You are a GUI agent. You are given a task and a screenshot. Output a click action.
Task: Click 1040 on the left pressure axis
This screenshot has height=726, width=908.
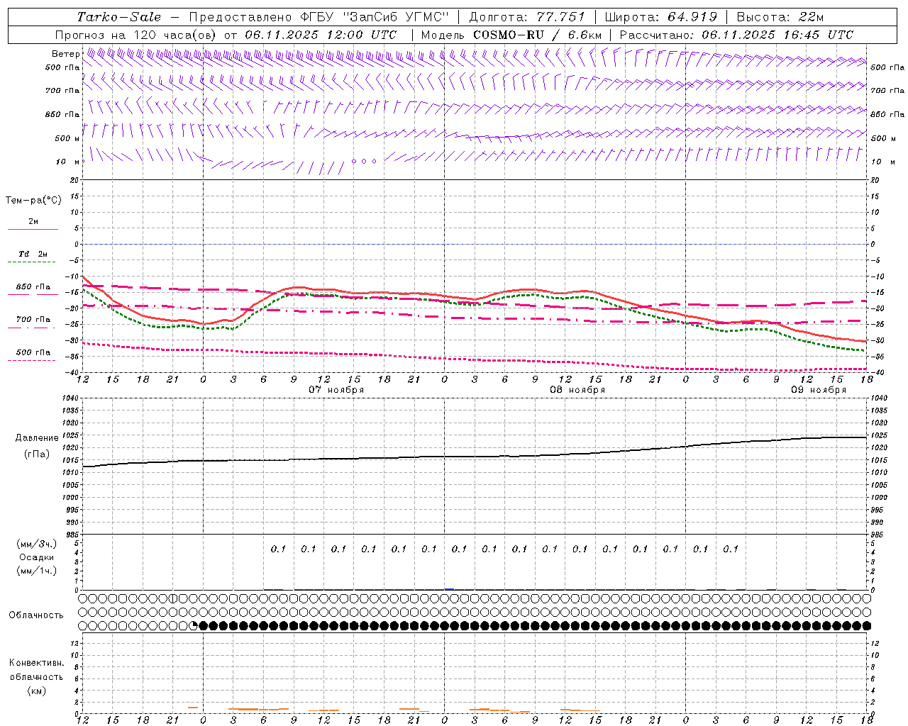70,399
